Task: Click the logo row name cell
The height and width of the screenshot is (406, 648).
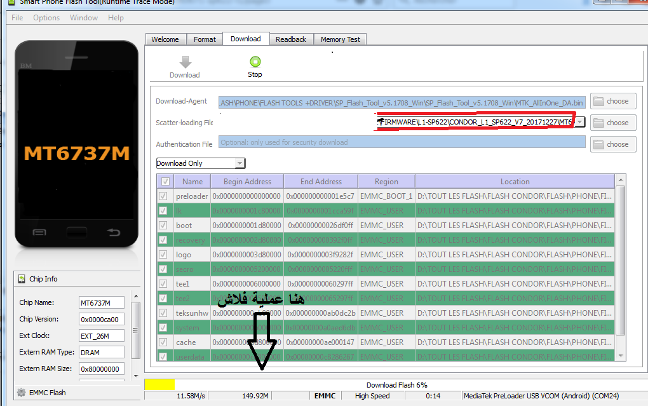Action: (192, 255)
